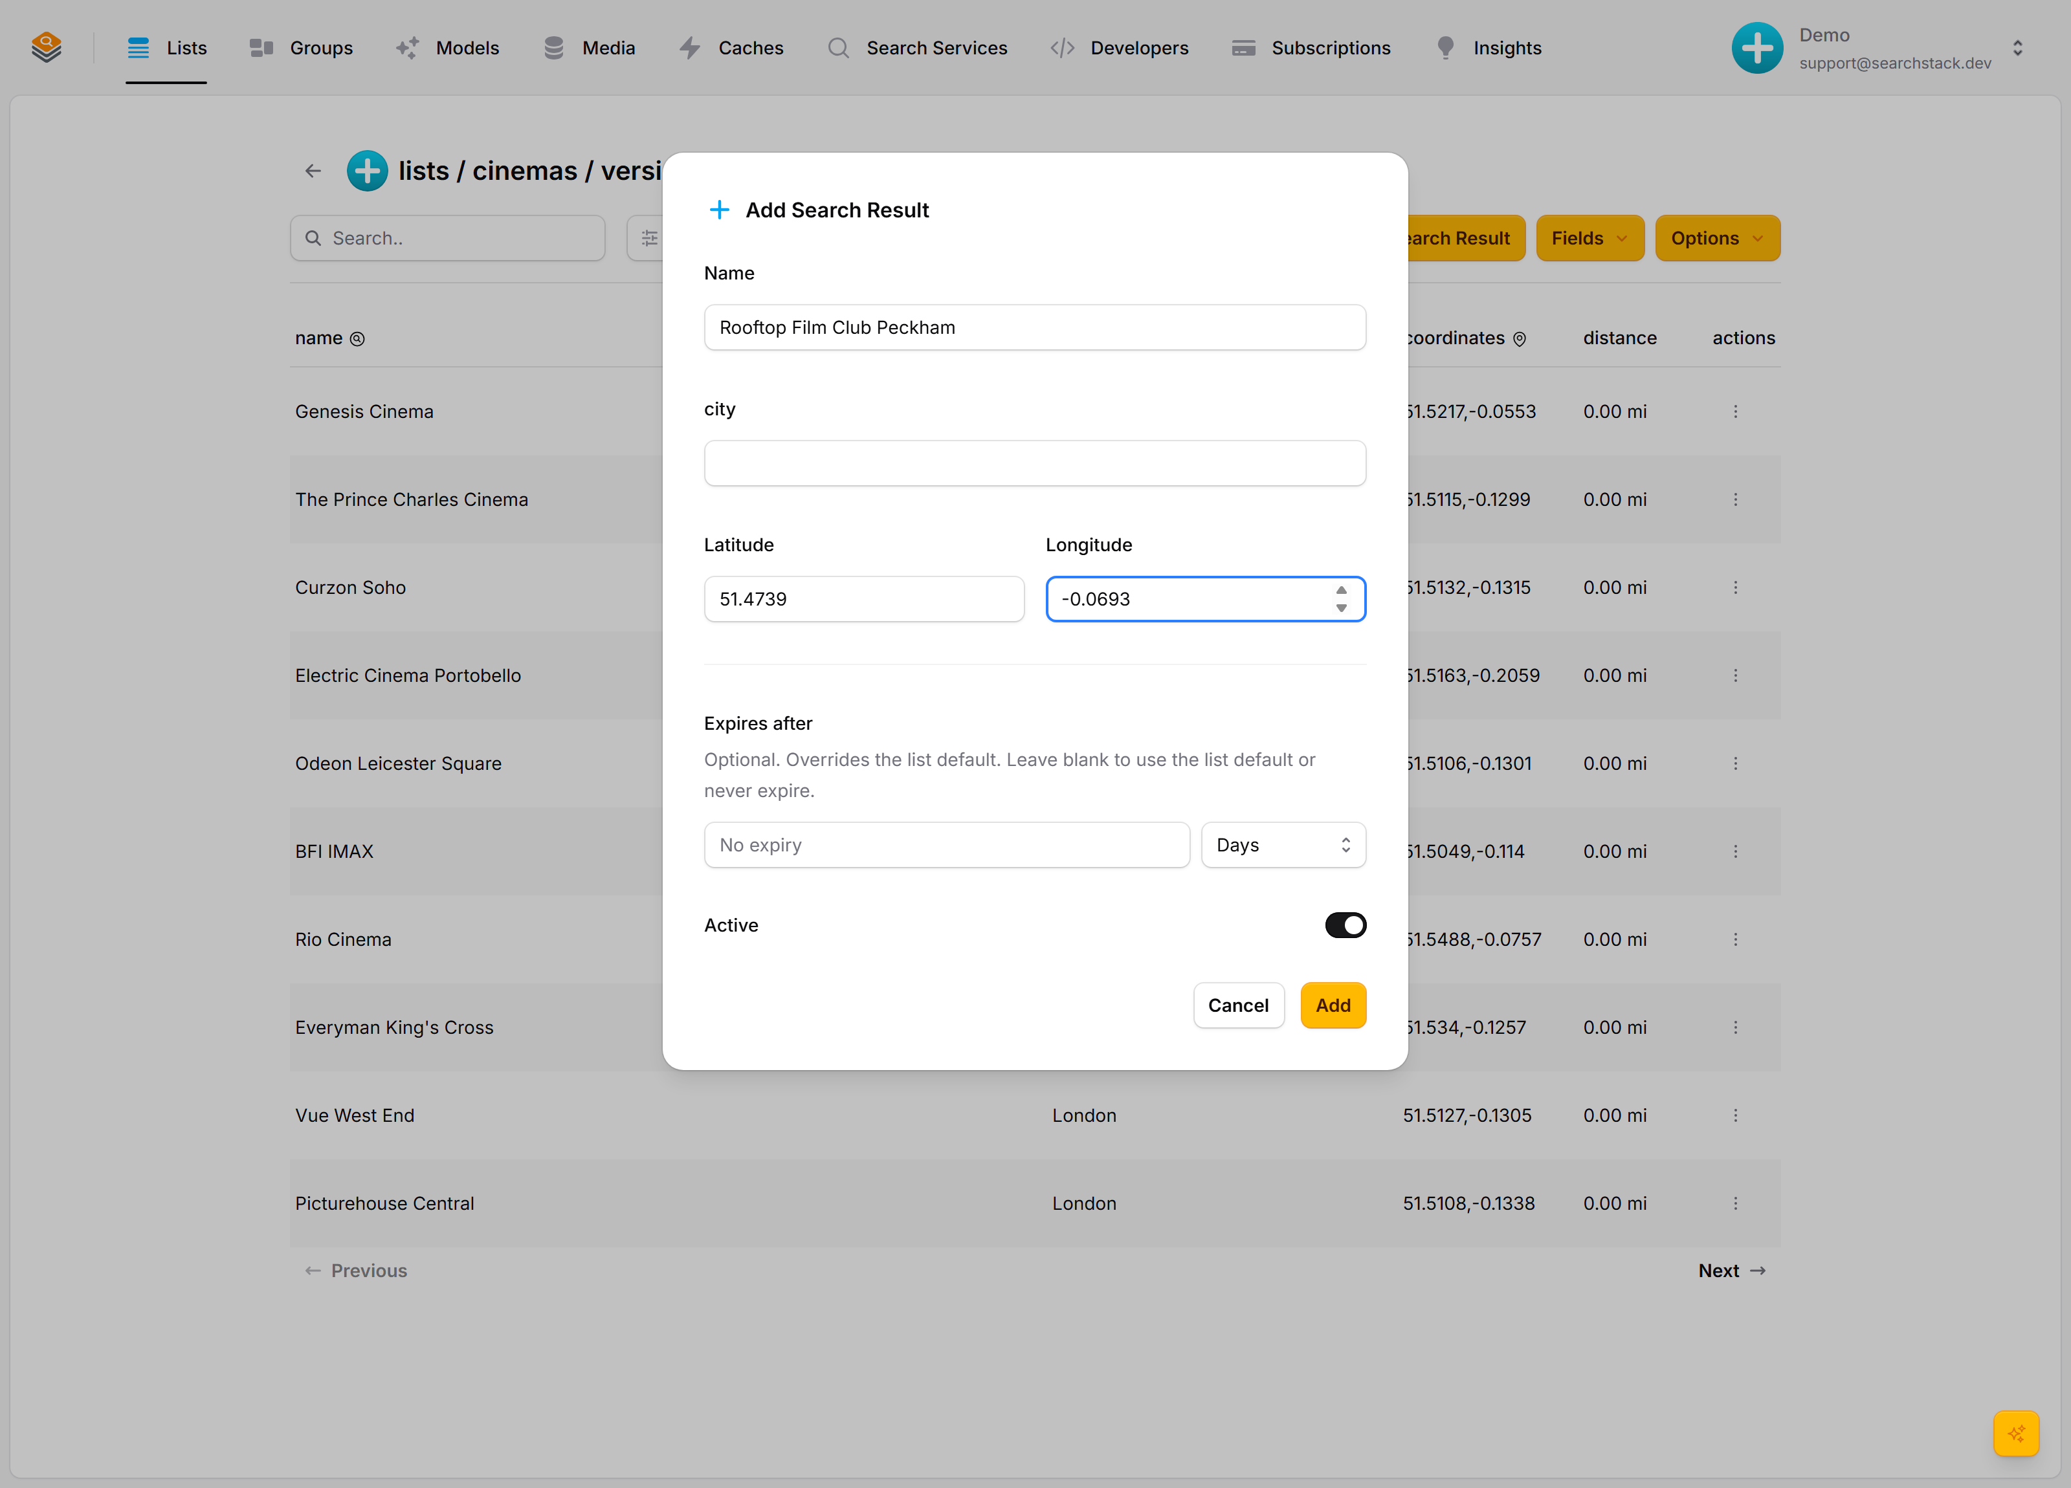Image resolution: width=2071 pixels, height=1488 pixels.
Task: Click the empty city input field
Action: (1035, 464)
